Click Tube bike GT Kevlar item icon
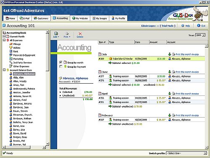The height and width of the screenshot is (158, 210). click(x=110, y=59)
